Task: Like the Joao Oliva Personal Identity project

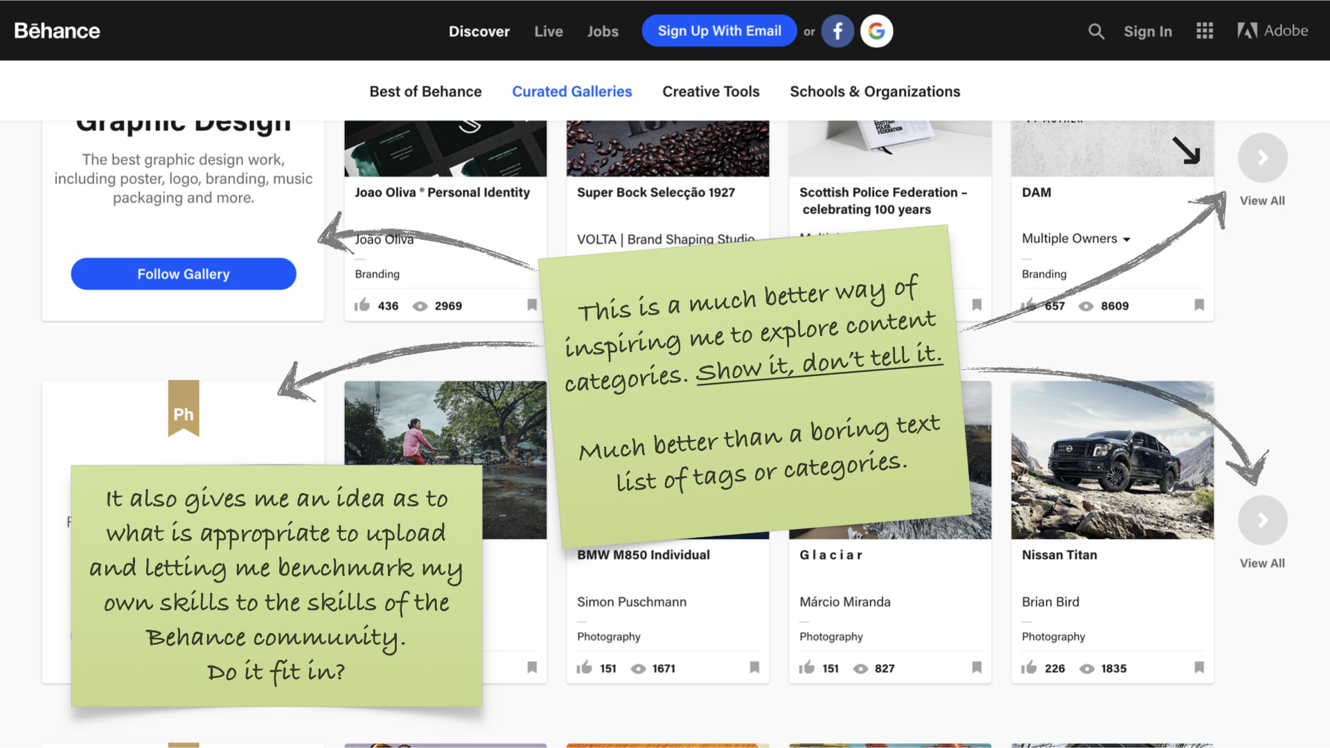Action: click(362, 305)
